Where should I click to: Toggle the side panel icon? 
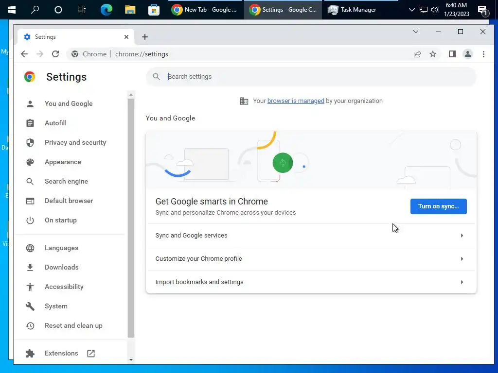[452, 54]
